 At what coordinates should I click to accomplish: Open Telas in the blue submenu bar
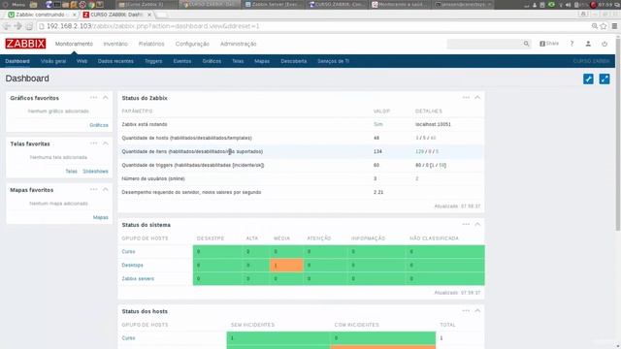pyautogui.click(x=238, y=61)
